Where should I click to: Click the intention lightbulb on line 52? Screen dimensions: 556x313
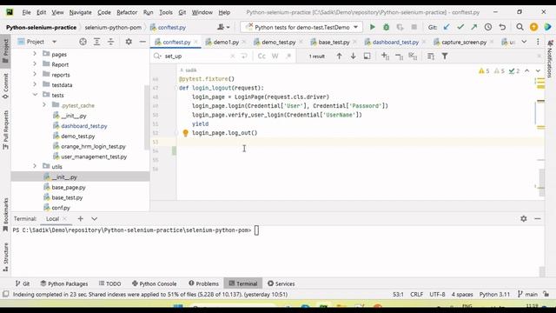click(185, 133)
